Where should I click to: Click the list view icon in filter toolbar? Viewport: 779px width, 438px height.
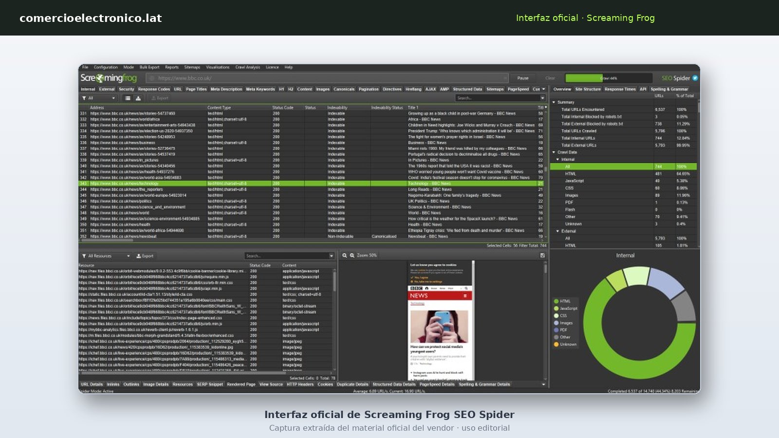tap(128, 98)
